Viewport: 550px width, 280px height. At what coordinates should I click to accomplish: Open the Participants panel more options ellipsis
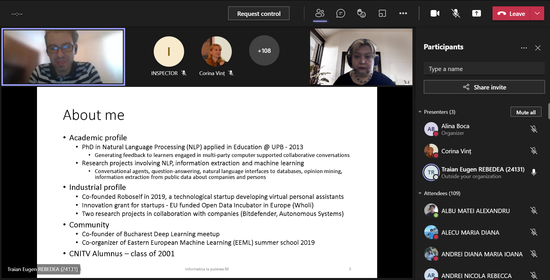[x=524, y=48]
